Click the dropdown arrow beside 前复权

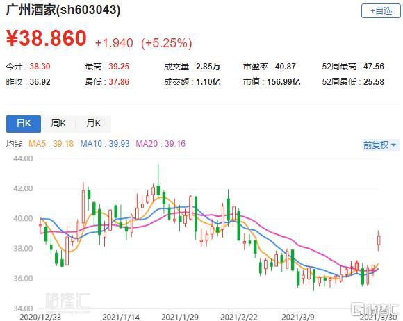(x=393, y=145)
